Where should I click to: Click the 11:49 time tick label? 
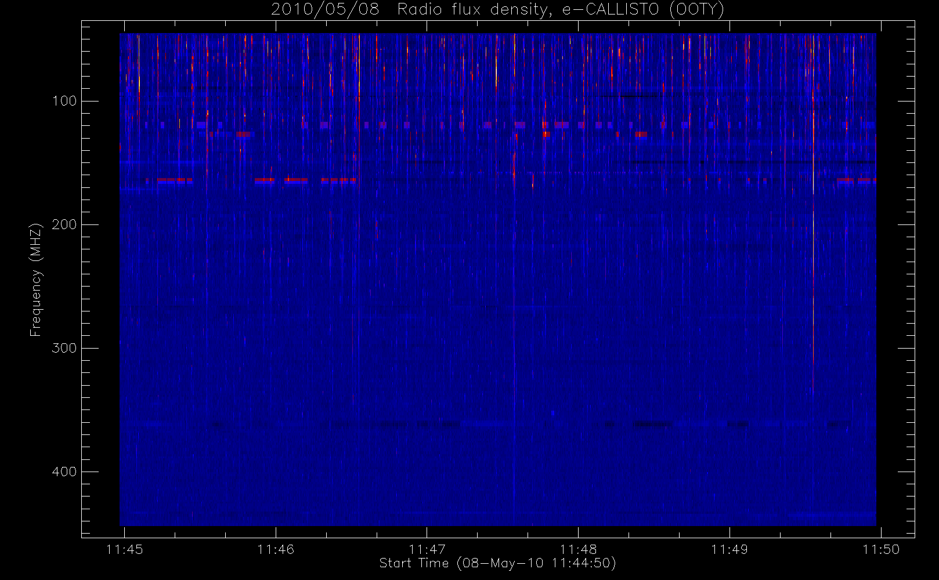coord(729,549)
